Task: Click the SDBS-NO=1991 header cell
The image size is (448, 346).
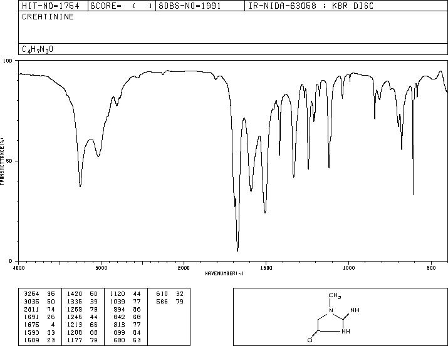Action: [x=200, y=6]
